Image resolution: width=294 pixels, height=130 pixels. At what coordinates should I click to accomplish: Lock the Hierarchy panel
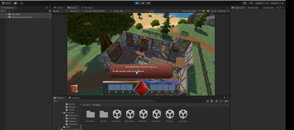pos(47,8)
